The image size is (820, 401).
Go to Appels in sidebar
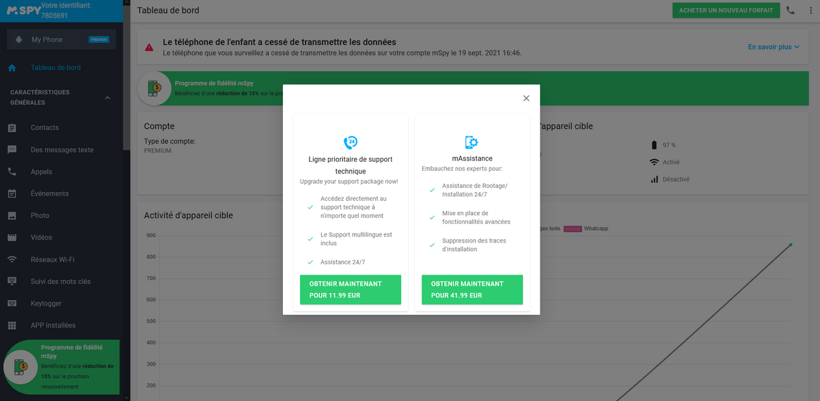[x=42, y=171]
